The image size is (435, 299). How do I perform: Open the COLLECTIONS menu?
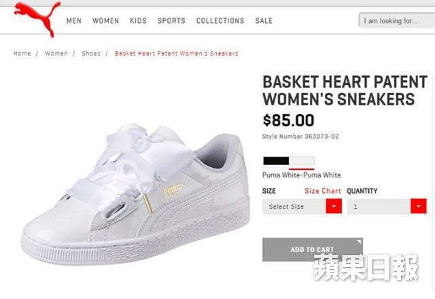pyautogui.click(x=220, y=21)
